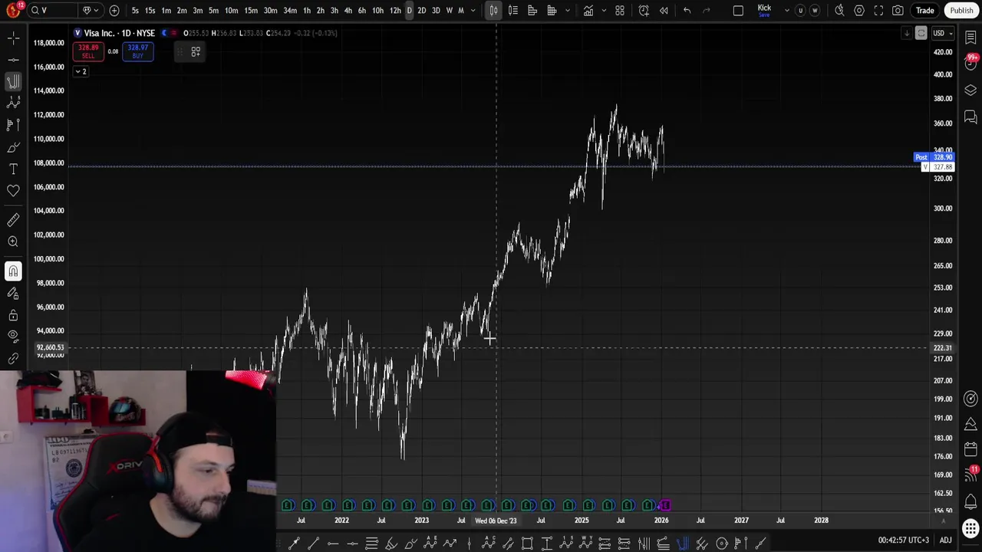Screen dimensions: 982x552
Task: Click the Publish button
Action: click(x=961, y=10)
